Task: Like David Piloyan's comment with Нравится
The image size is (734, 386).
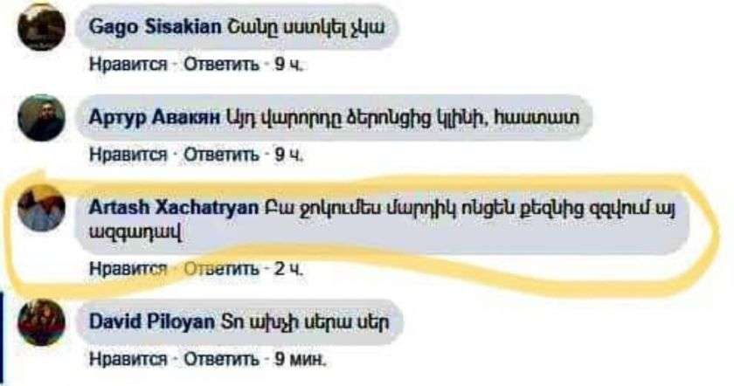Action: 128,359
